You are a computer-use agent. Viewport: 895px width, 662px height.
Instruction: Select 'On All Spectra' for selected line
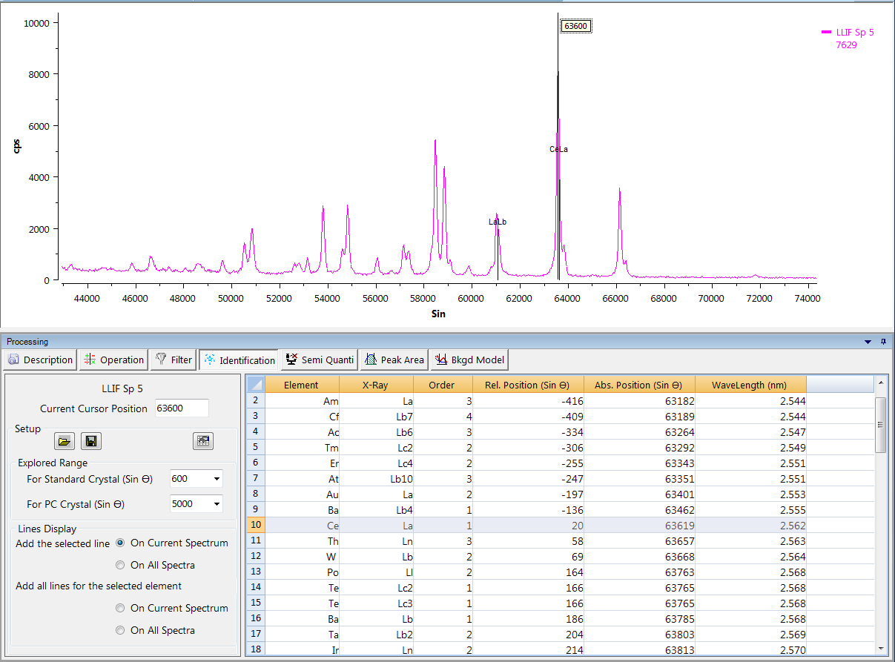tap(120, 565)
